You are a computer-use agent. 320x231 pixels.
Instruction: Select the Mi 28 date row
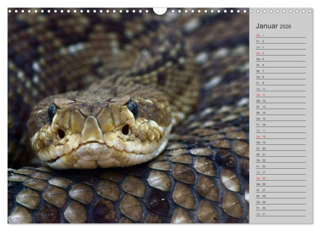point(280,196)
